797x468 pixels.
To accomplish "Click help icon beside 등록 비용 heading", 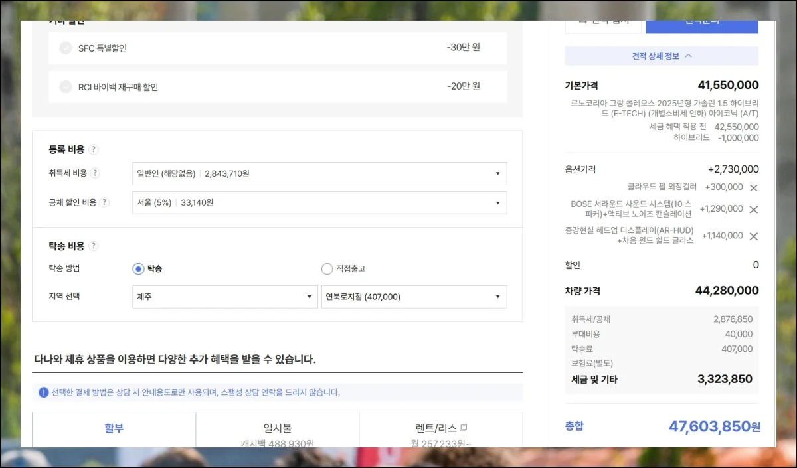I will [x=94, y=149].
